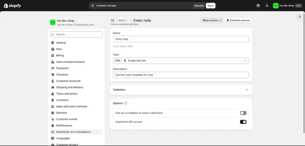Save the unsaved changes
Image resolution: width=305 pixels, height=146 pixels.
(210, 6)
